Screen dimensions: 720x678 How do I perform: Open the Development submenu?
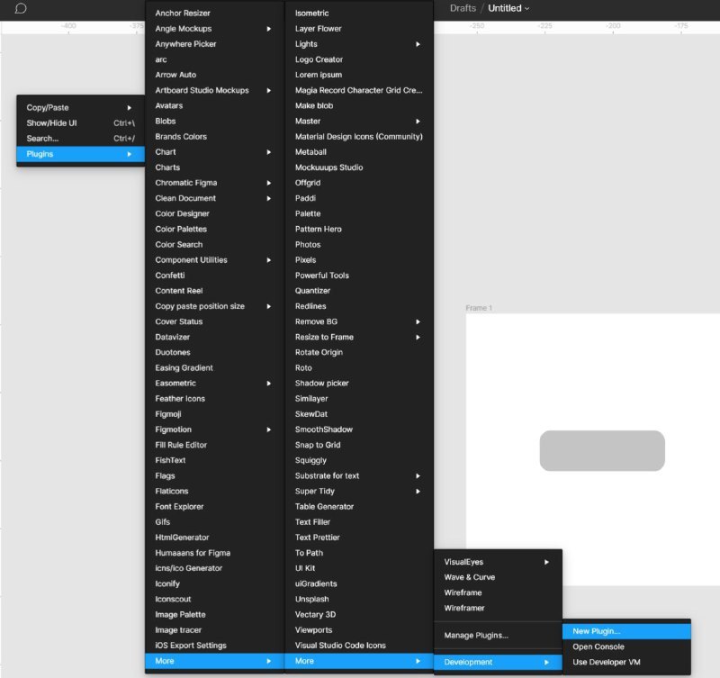[499, 662]
